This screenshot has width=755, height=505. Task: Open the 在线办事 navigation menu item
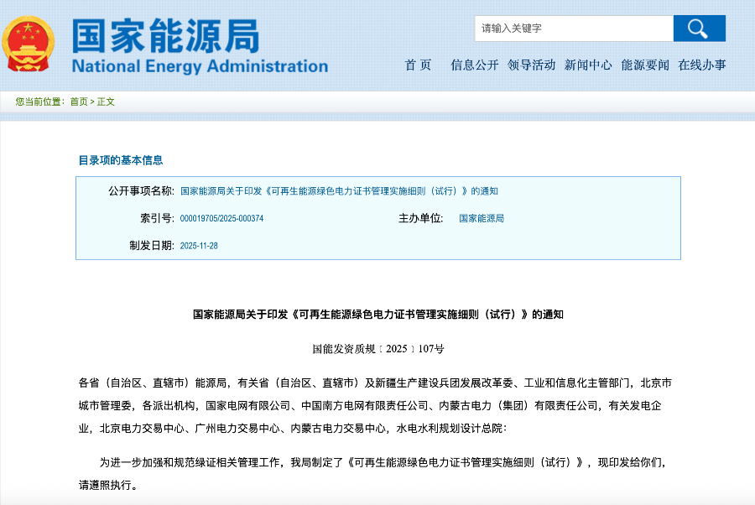pos(703,65)
